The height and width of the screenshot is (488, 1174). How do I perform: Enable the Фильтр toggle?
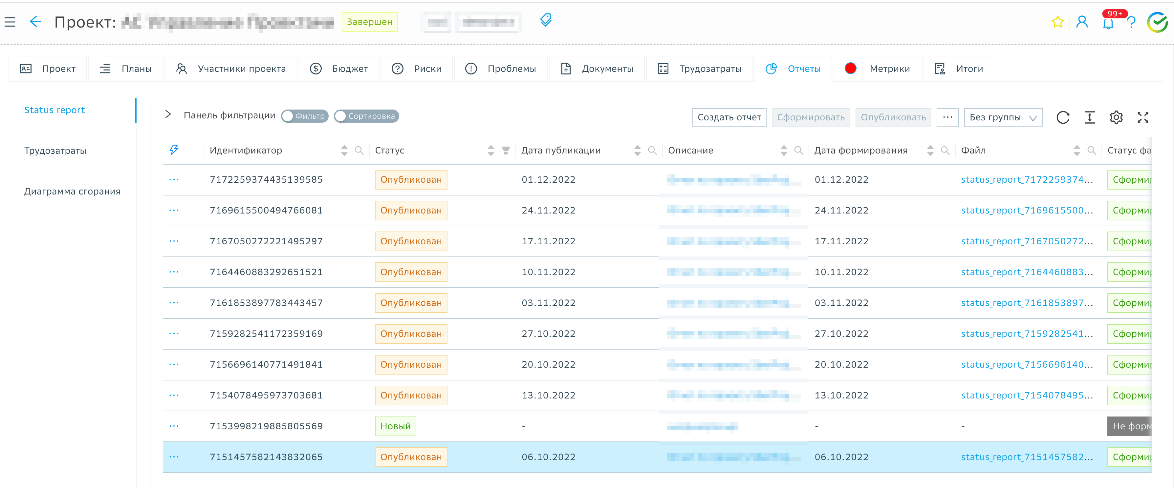pyautogui.click(x=304, y=116)
